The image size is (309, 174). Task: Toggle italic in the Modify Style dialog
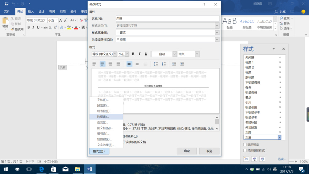pos(139,54)
